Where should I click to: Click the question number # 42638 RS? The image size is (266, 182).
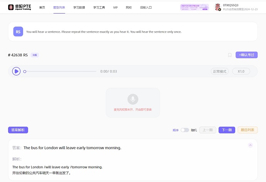18,55
